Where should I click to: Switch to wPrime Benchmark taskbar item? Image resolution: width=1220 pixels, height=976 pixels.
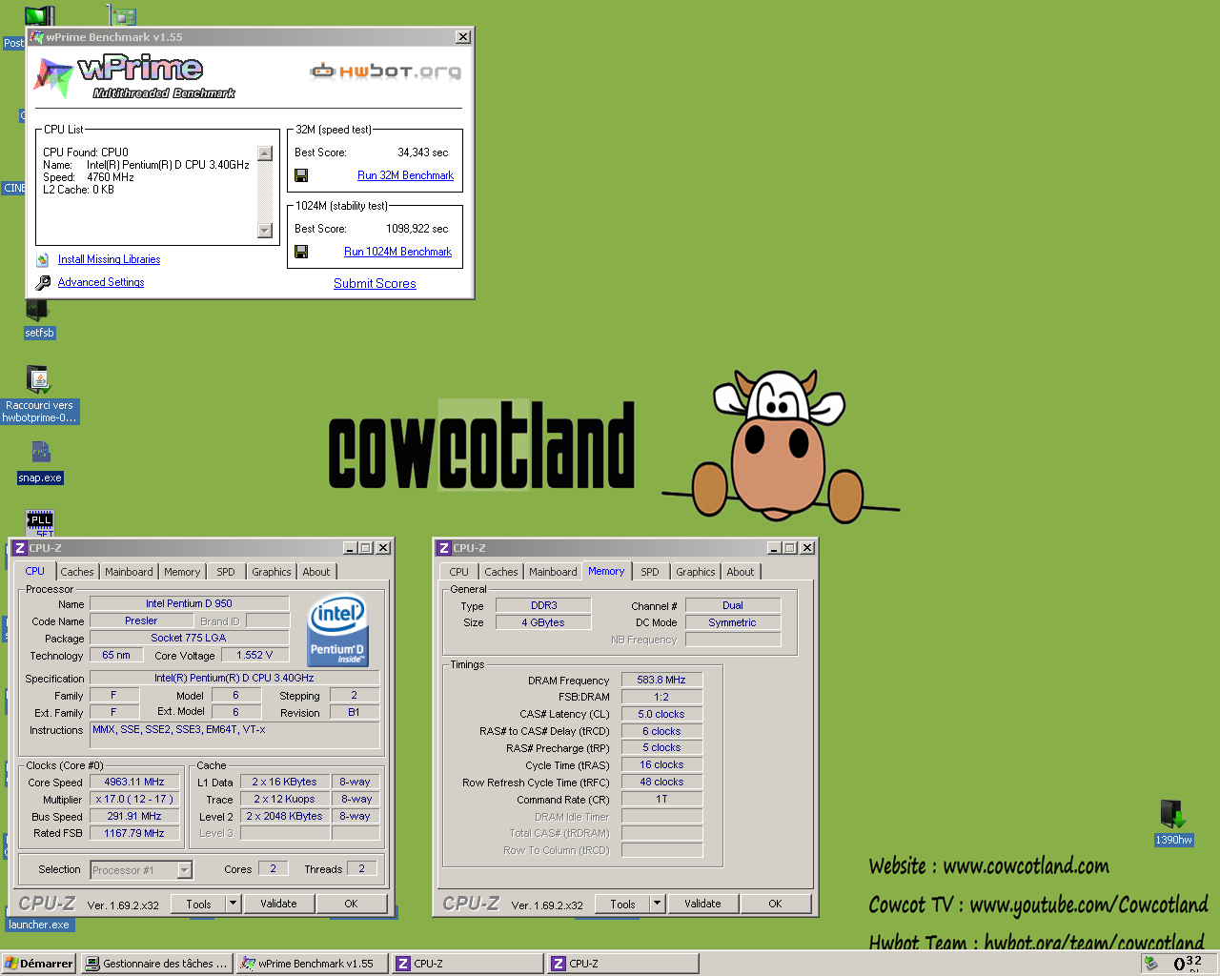(x=313, y=964)
